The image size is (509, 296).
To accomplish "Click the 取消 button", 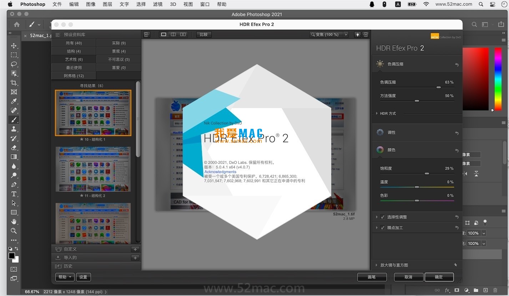I will (x=409, y=277).
